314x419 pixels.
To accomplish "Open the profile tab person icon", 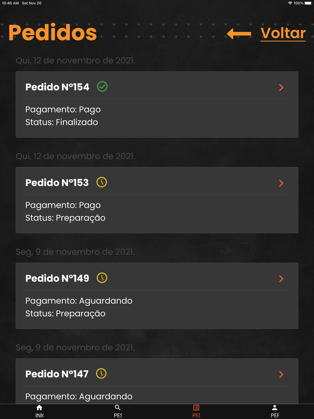I will [x=275, y=411].
